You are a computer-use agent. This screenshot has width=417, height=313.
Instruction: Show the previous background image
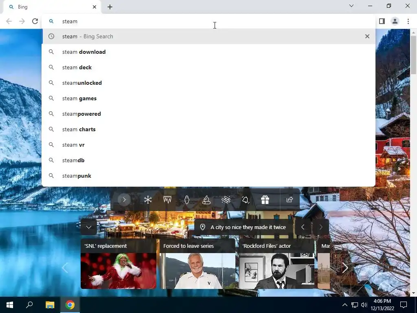pyautogui.click(x=303, y=227)
